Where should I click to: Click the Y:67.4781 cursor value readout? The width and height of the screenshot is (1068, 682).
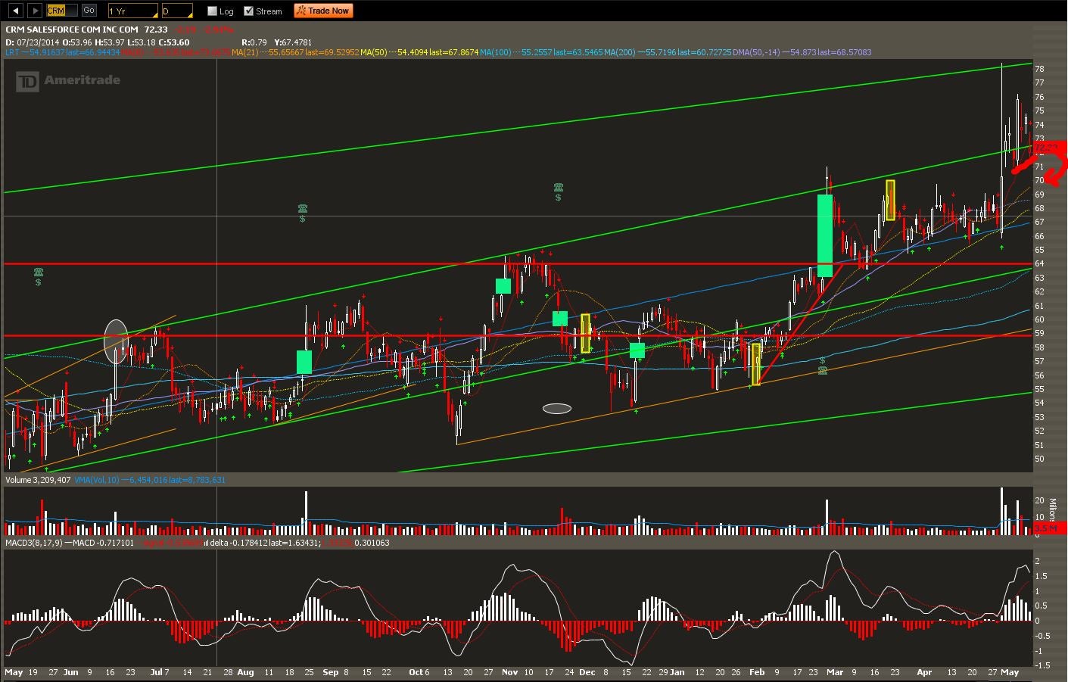293,42
